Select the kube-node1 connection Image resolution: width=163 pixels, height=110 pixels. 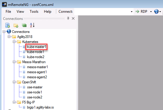[x=36, y=52]
